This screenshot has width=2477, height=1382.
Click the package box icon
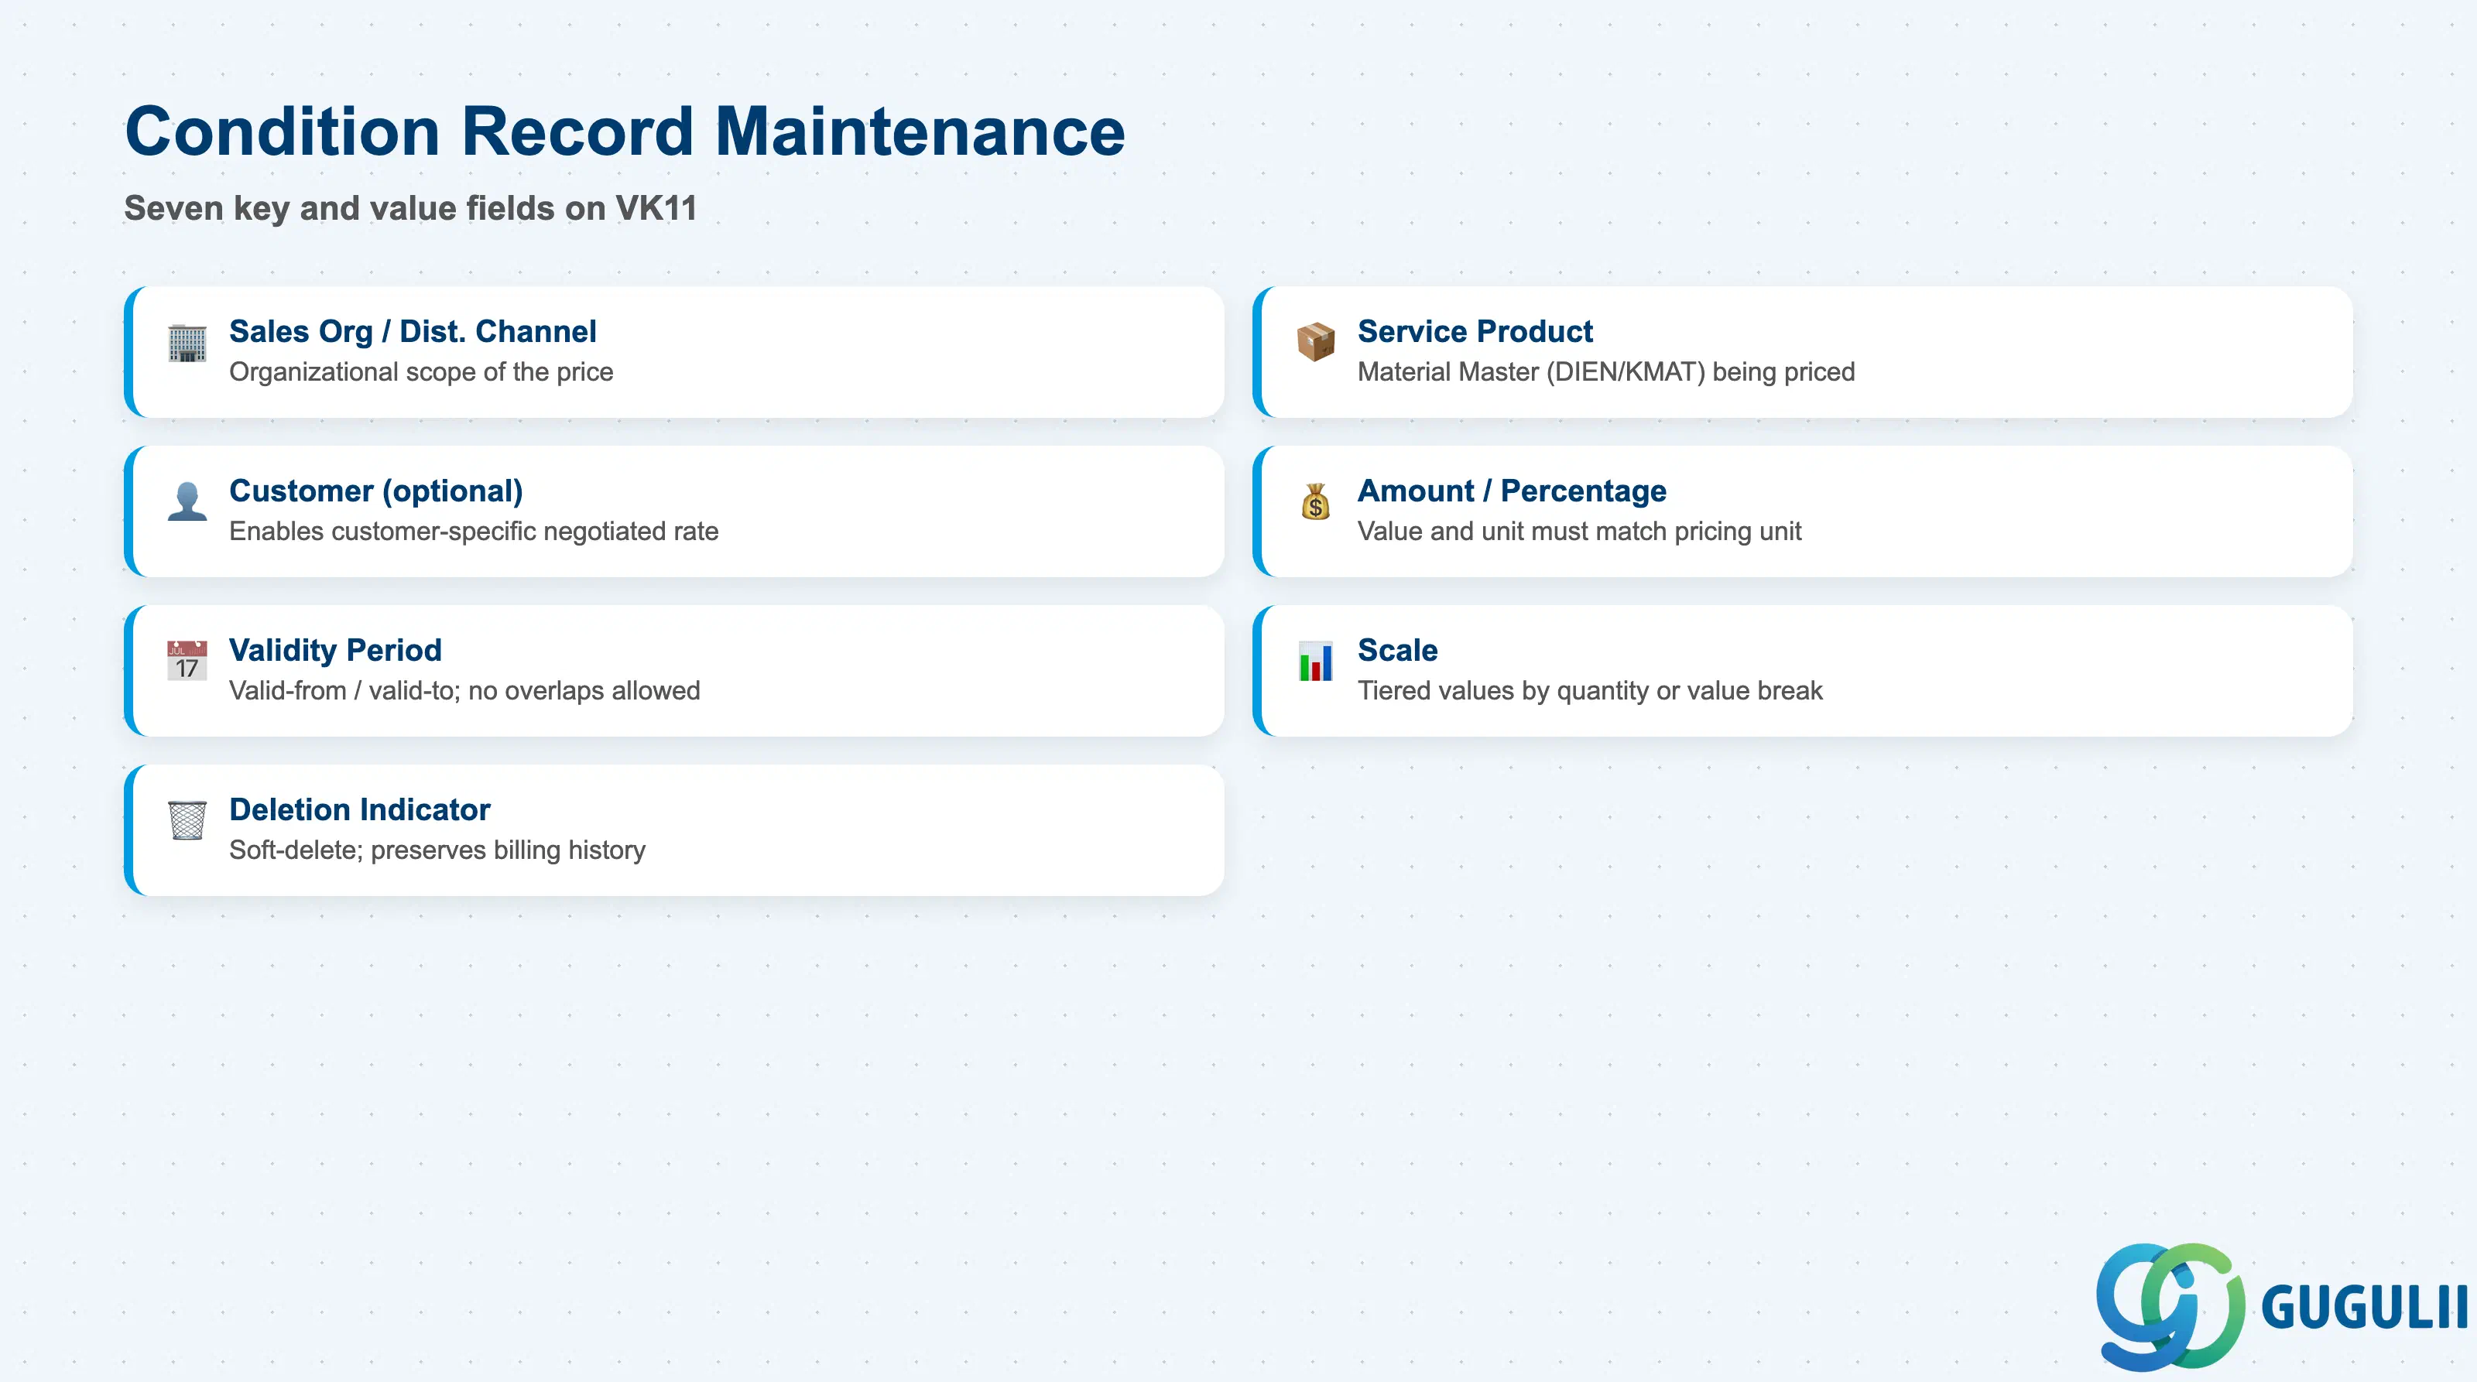click(1315, 342)
